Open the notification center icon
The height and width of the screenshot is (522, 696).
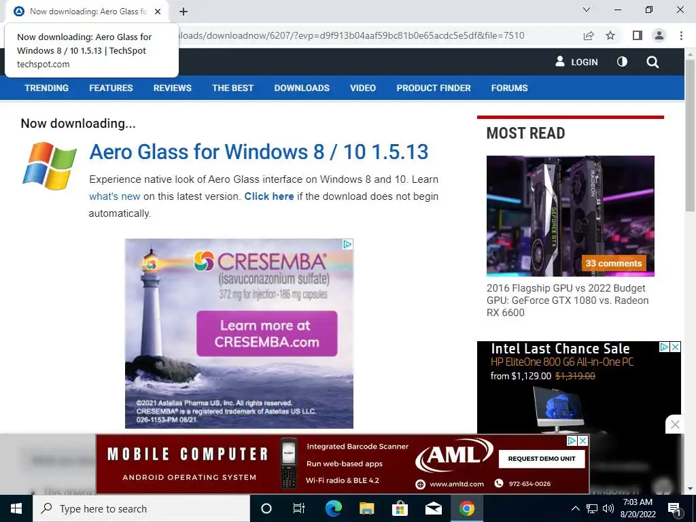coord(674,508)
